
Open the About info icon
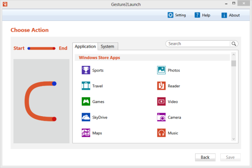pyautogui.click(x=224, y=15)
